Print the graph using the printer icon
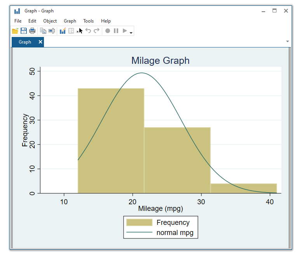Image resolution: width=299 pixels, height=256 pixels. [32, 31]
